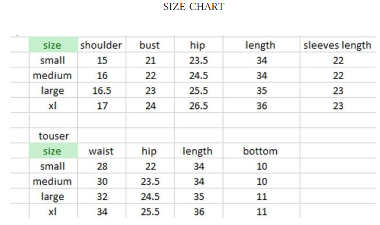Click the waist column header

tap(101, 151)
